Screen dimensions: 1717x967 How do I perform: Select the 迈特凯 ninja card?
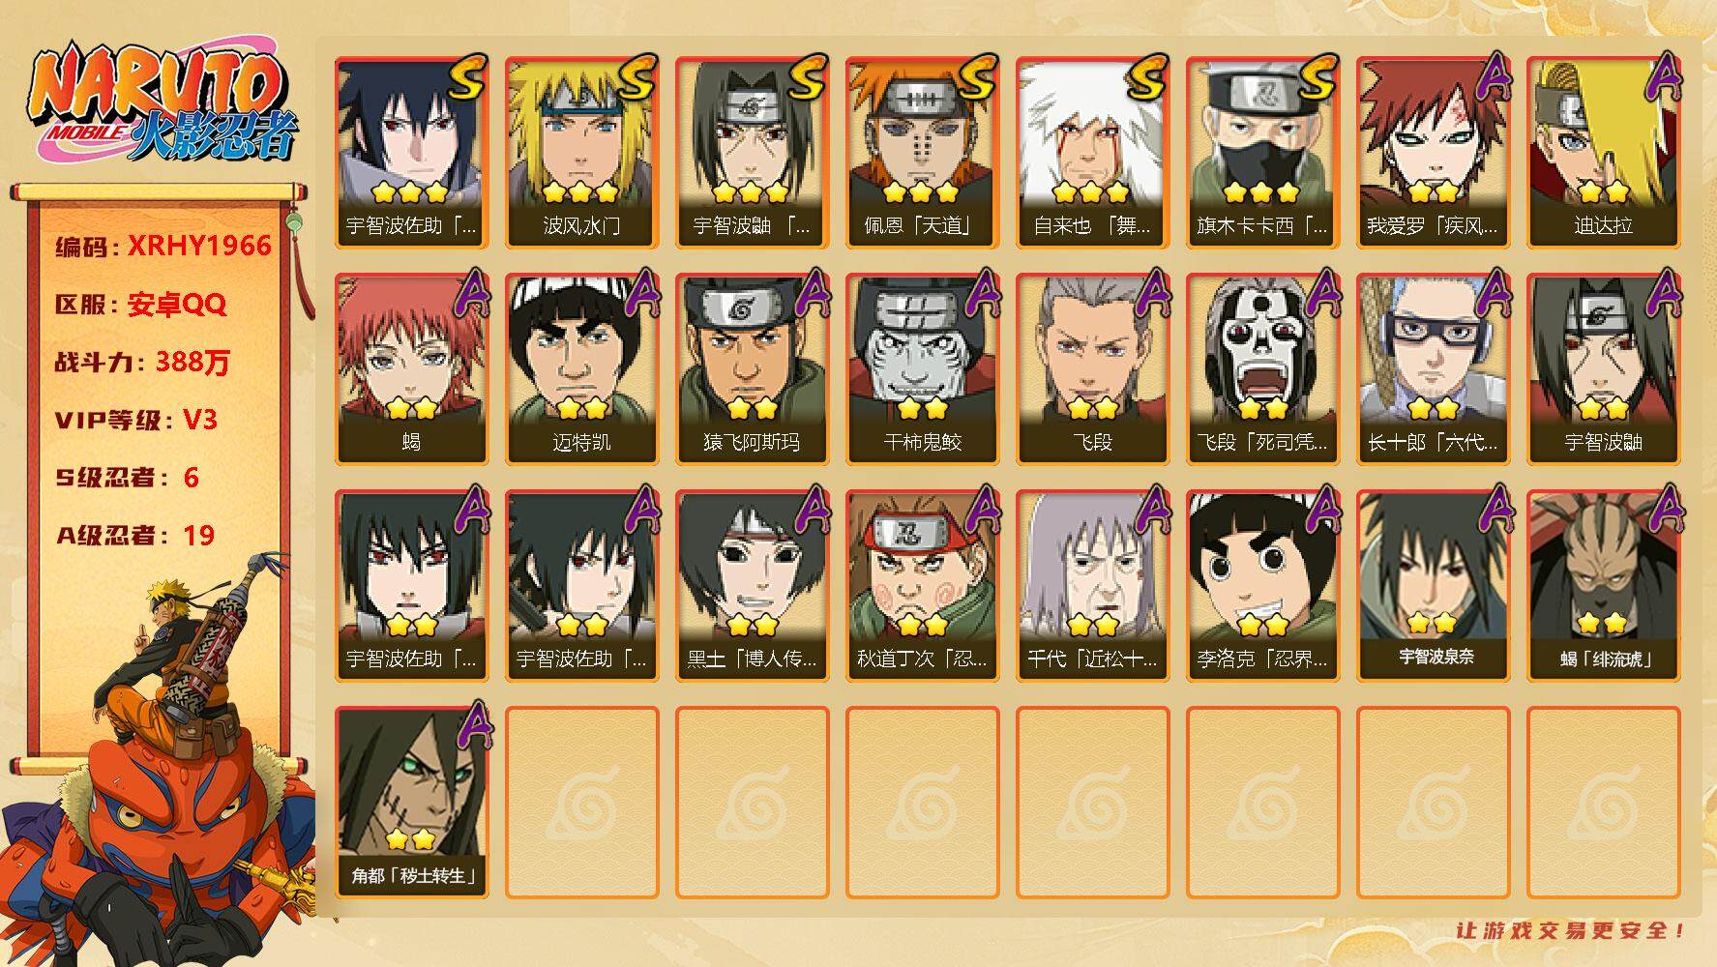pos(581,369)
